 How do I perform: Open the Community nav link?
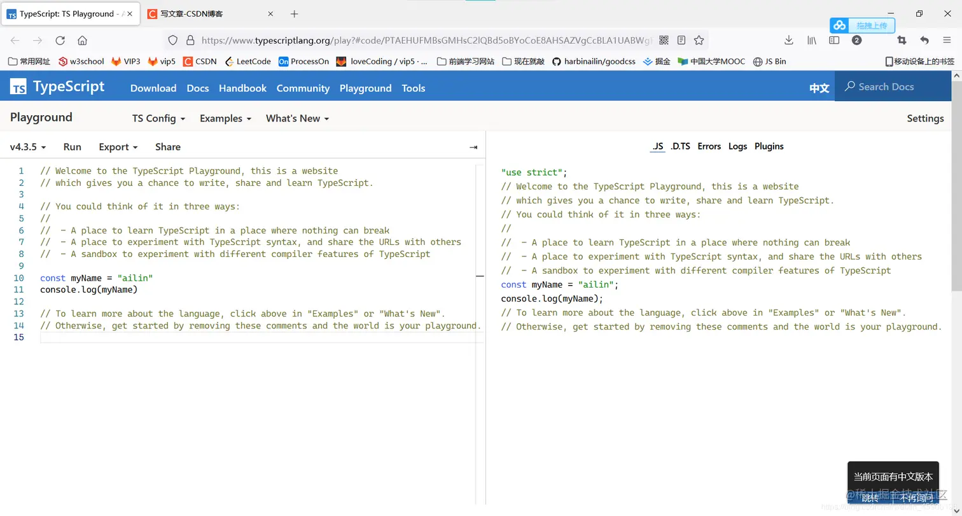(x=303, y=88)
